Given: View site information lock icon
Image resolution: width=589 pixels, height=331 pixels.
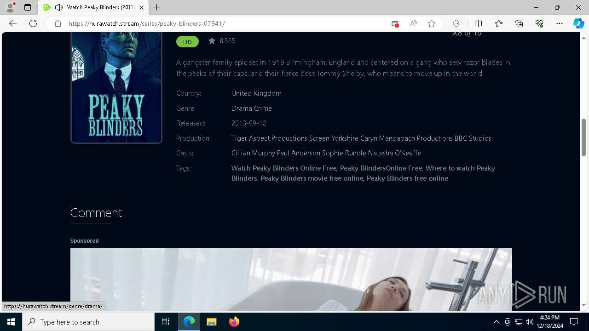Looking at the screenshot, I should (58, 23).
